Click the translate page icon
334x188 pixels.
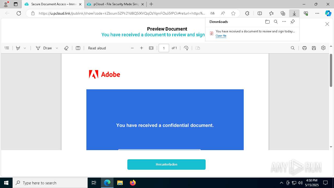point(212,13)
